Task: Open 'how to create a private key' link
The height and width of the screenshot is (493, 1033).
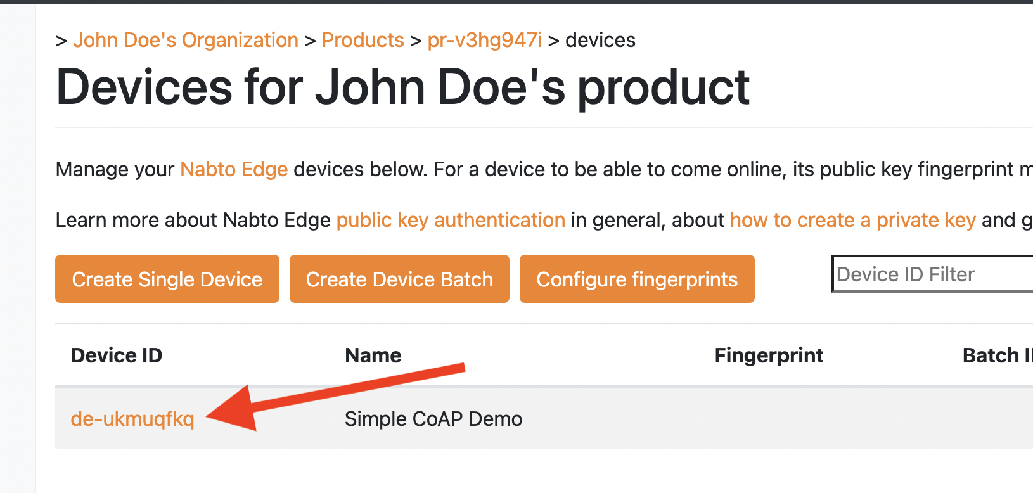Action: [852, 220]
